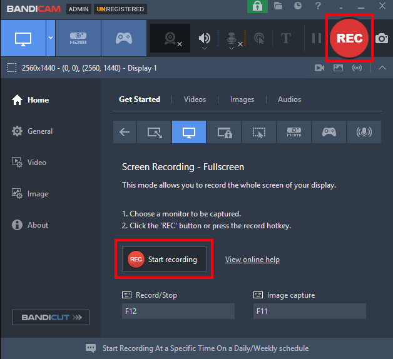This screenshot has height=359, width=393.
Task: Expand the screen recording mode dropdown arrow
Action: point(51,38)
